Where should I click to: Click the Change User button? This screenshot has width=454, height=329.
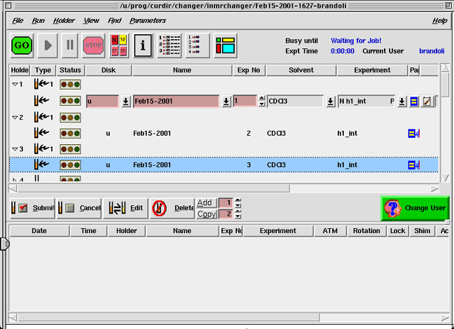[x=415, y=208]
